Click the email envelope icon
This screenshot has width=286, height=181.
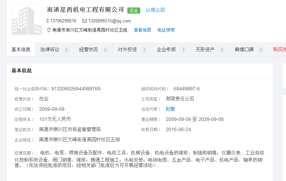pos(84,21)
